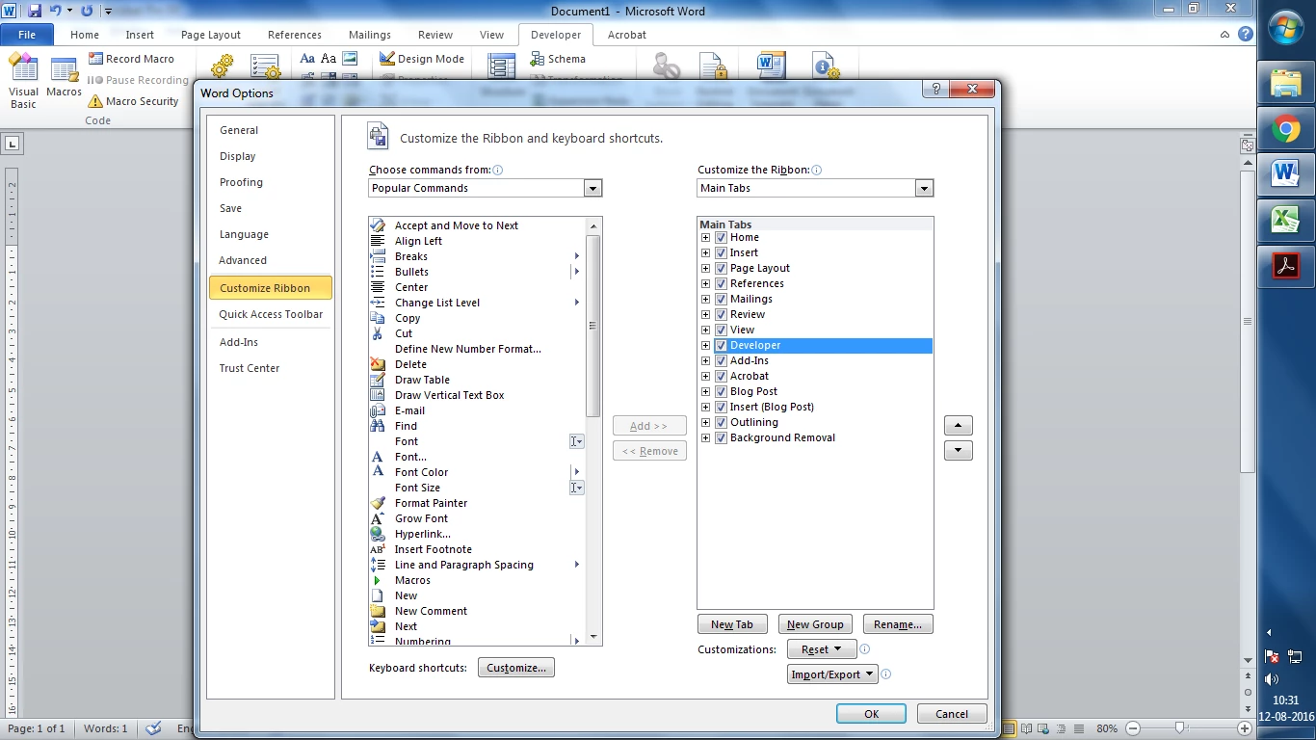
Task: Expand the Acrobat tab node
Action: click(x=706, y=376)
